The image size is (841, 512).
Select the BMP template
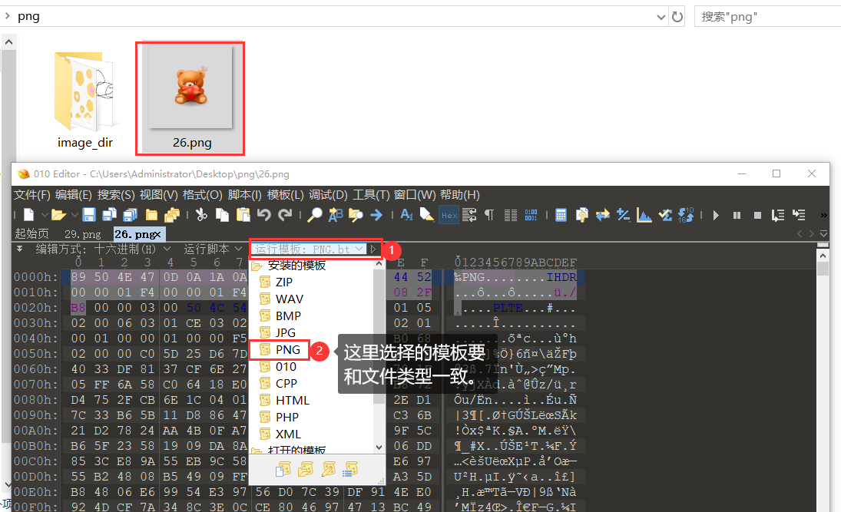click(x=288, y=315)
